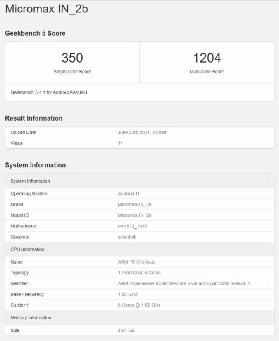Viewport: 279px width, 341px height.
Task: Click the Result Information heading
Action: (x=33, y=118)
